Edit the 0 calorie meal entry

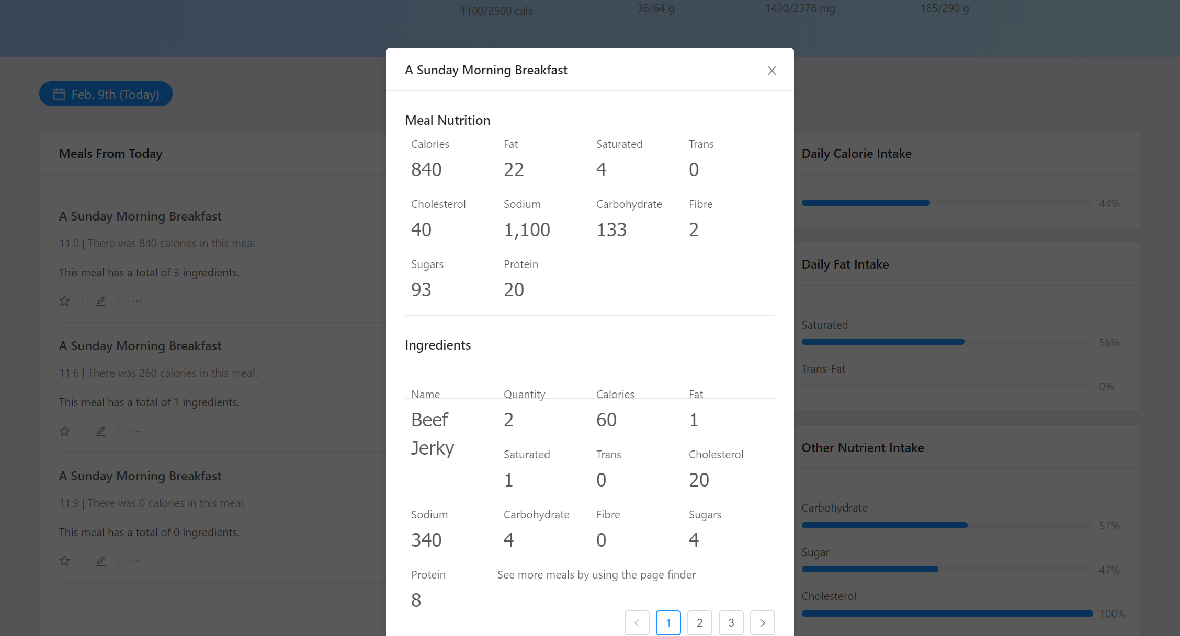click(101, 561)
